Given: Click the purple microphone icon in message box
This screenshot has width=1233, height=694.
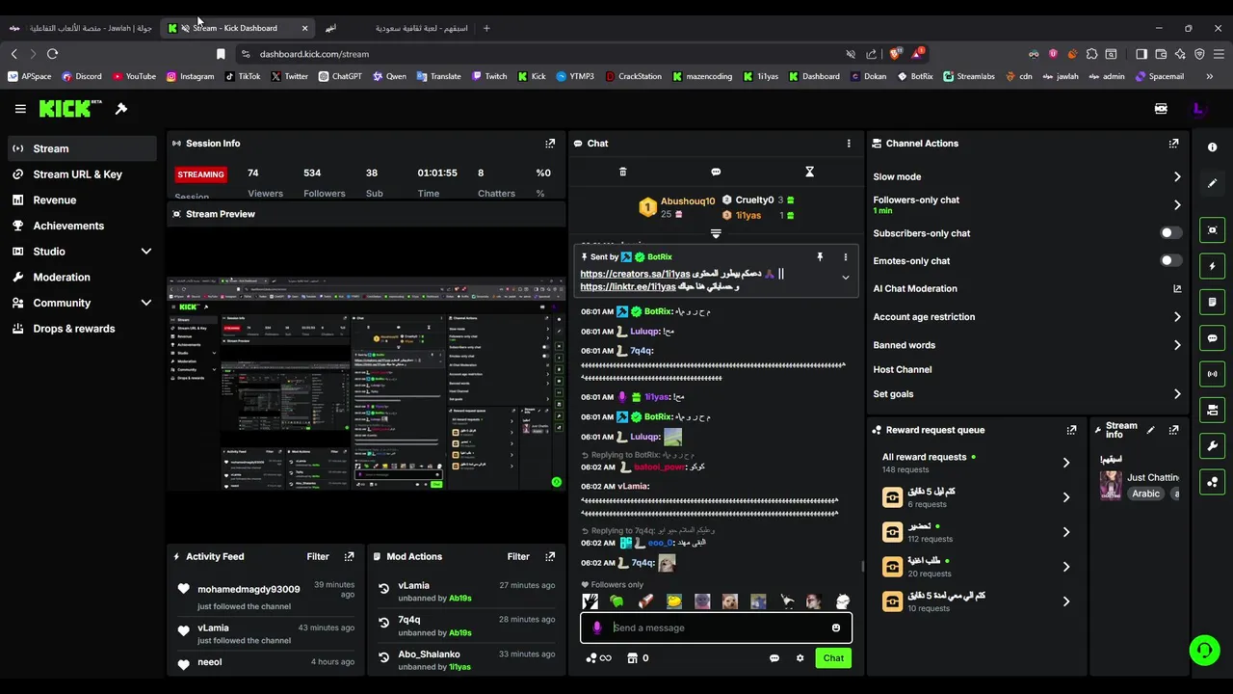Looking at the screenshot, I should (596, 627).
